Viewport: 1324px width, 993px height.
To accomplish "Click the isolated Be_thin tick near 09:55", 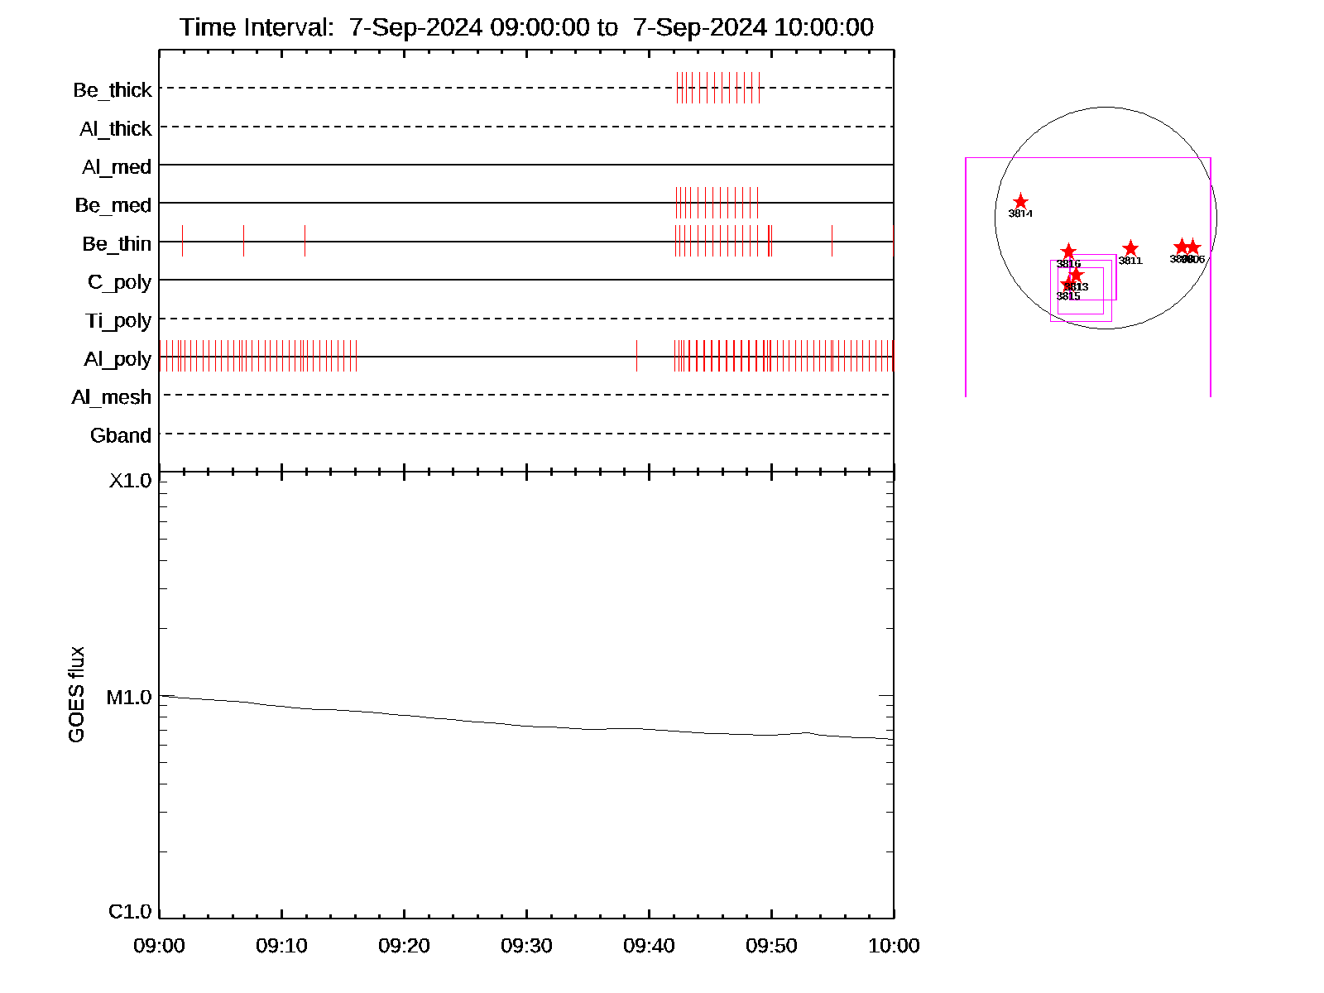I will point(832,241).
